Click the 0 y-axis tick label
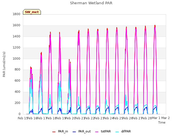 (x=19, y=114)
